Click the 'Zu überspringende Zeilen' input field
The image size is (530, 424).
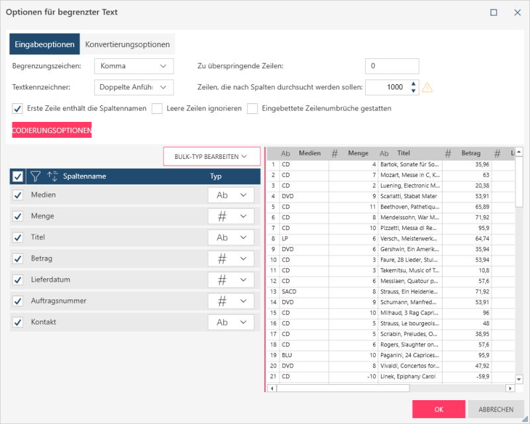point(392,66)
